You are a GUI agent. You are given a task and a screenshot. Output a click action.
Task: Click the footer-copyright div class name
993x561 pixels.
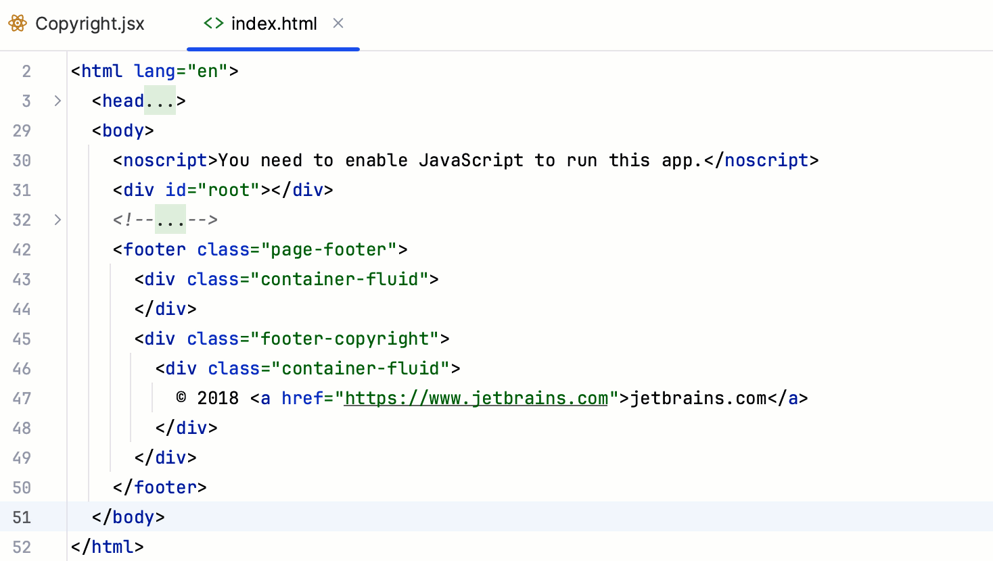[350, 339]
